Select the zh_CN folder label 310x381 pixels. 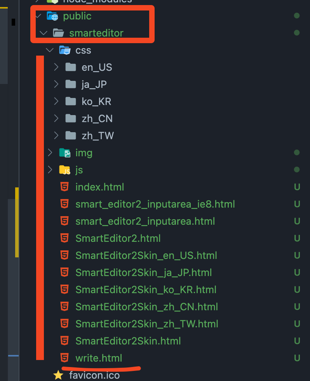97,119
